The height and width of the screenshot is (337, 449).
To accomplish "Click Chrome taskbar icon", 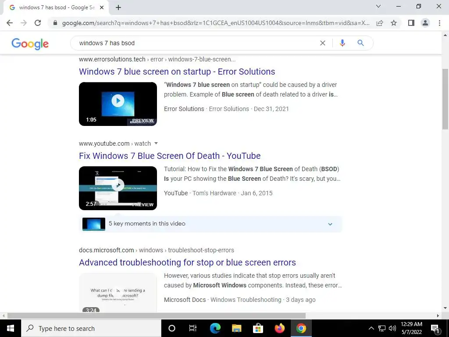I will pyautogui.click(x=301, y=328).
